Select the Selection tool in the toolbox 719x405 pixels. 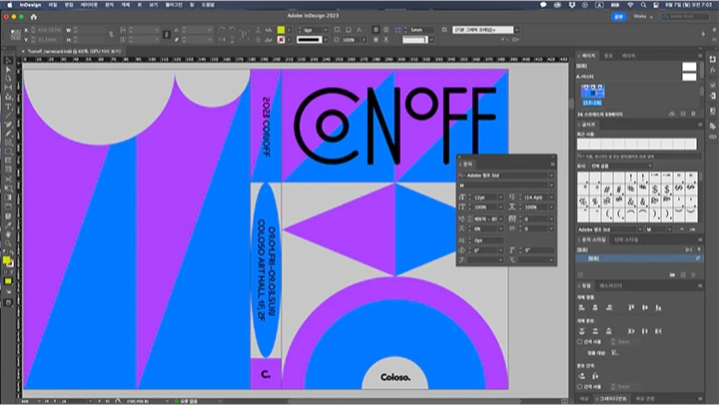point(8,62)
